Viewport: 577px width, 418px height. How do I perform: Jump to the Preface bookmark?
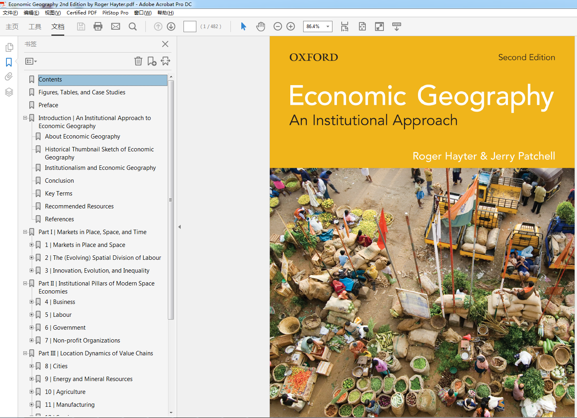[48, 105]
